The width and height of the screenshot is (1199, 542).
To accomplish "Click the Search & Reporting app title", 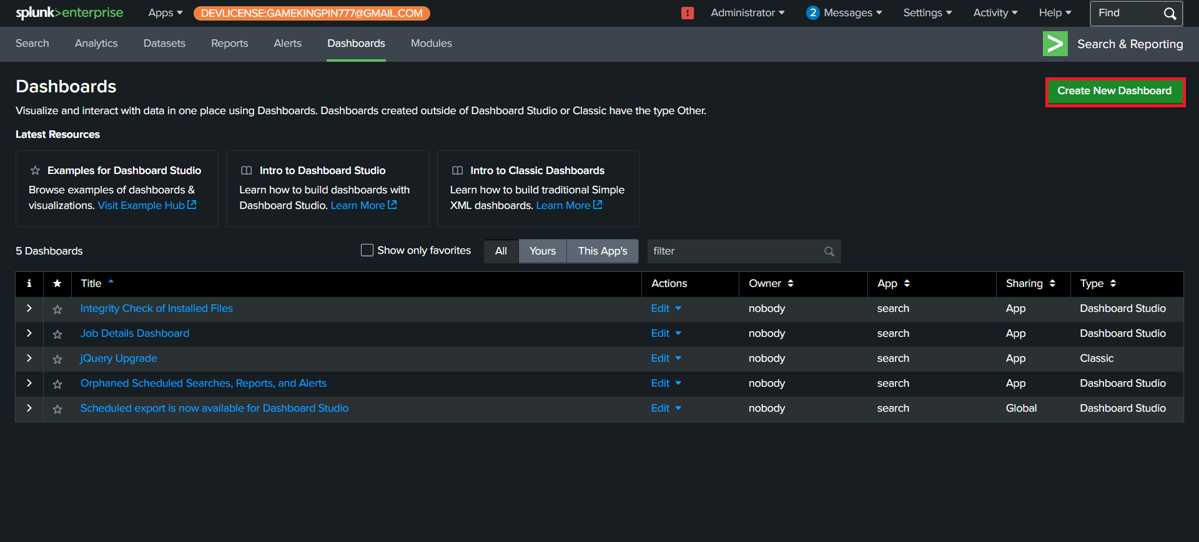I will point(1130,44).
